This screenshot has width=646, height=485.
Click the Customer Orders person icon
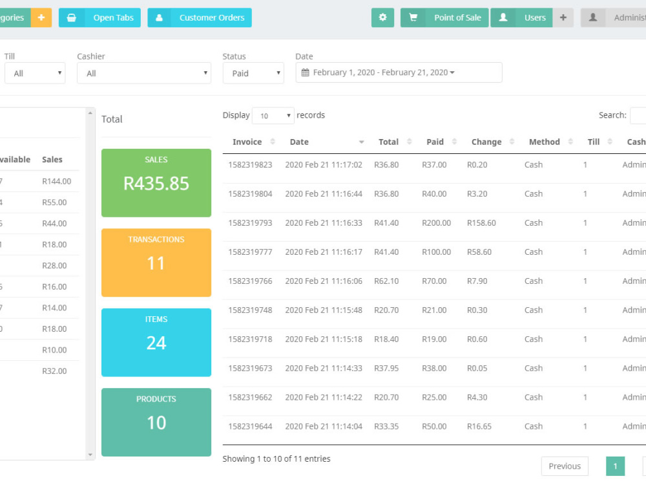(x=159, y=17)
